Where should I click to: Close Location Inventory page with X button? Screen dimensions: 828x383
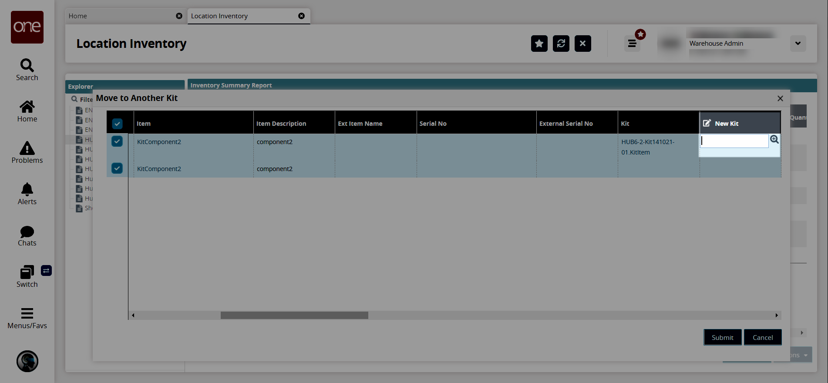(x=583, y=44)
